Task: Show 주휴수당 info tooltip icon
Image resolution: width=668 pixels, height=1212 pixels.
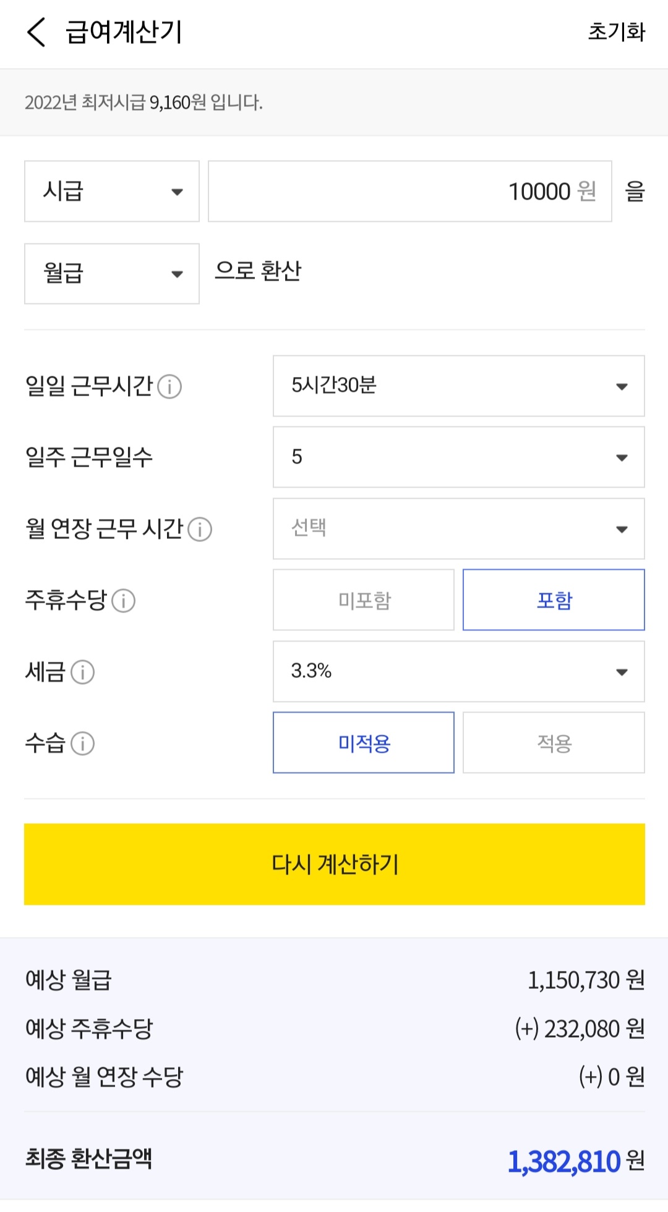Action: coord(124,601)
